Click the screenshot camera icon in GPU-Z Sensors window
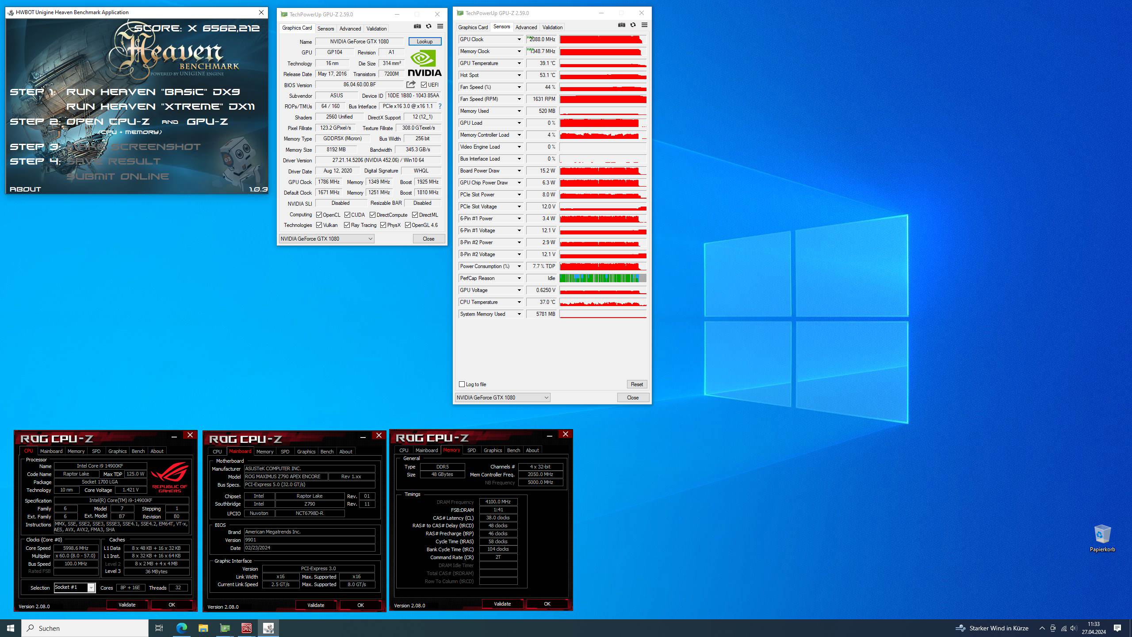Viewport: 1132px width, 637px height. coord(621,25)
